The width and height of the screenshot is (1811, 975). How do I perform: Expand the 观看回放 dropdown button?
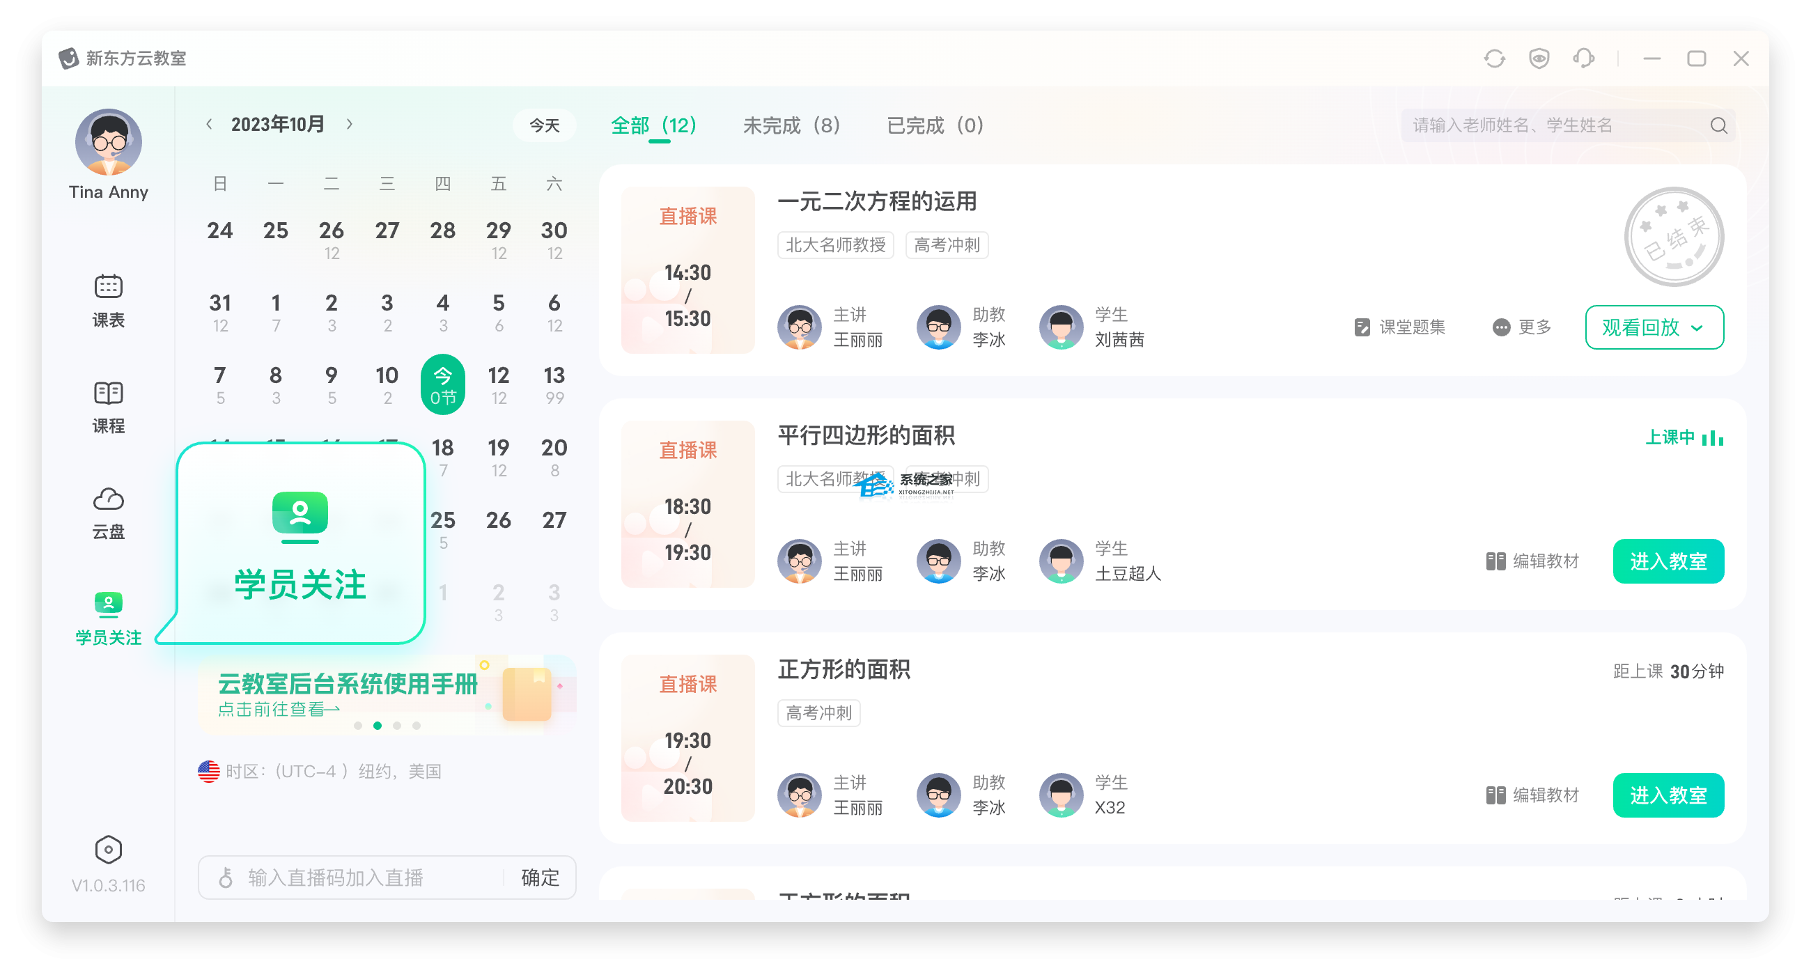[x=1654, y=327]
